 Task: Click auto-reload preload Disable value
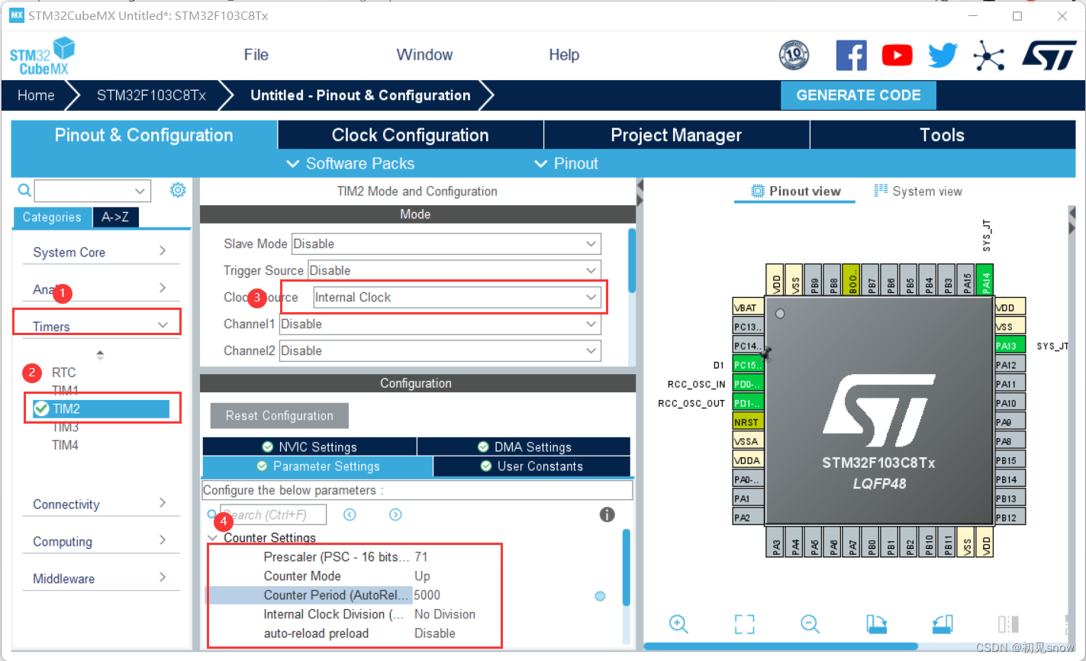(x=435, y=634)
